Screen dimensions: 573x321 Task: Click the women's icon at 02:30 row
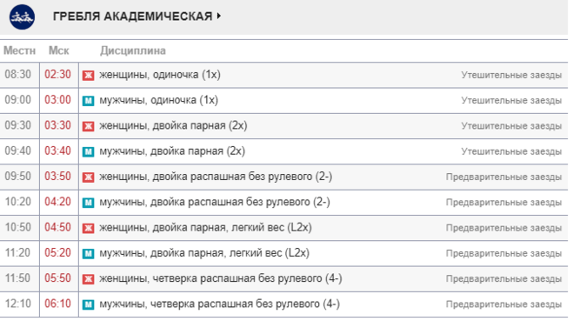point(88,76)
